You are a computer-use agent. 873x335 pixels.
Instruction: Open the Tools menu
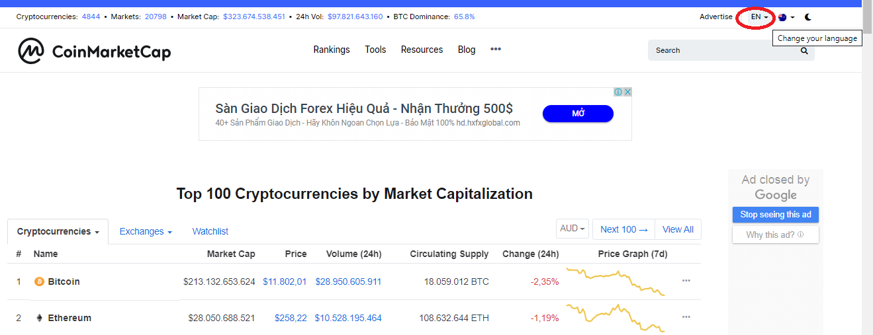[375, 50]
